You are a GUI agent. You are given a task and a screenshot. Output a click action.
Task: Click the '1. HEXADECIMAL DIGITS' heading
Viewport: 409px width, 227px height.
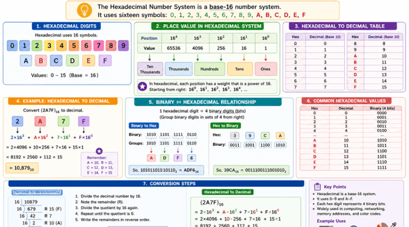coord(66,26)
